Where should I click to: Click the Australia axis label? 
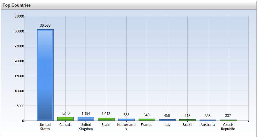208,125
